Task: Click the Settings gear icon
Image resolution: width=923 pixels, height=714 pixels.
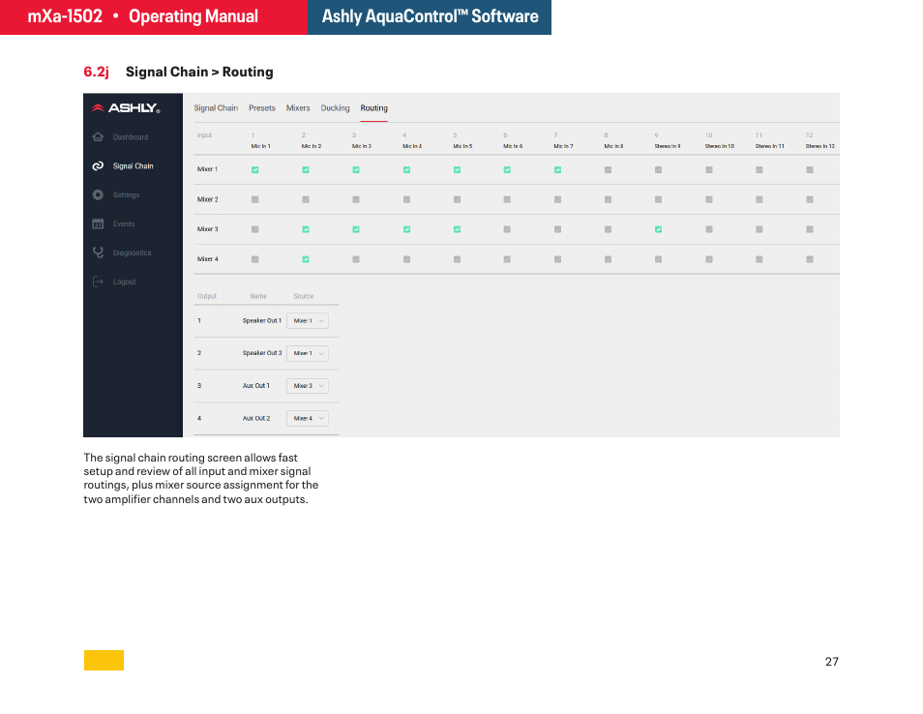Action: 99,194
